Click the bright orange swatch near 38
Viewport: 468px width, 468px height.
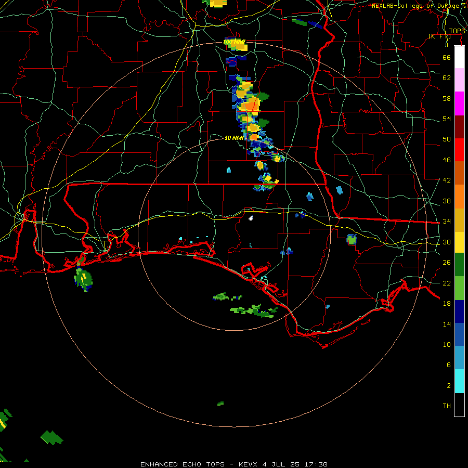click(459, 197)
